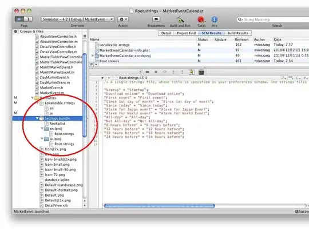
Task: Click the Groups & Files header icon
Action: pyautogui.click(x=15, y=31)
